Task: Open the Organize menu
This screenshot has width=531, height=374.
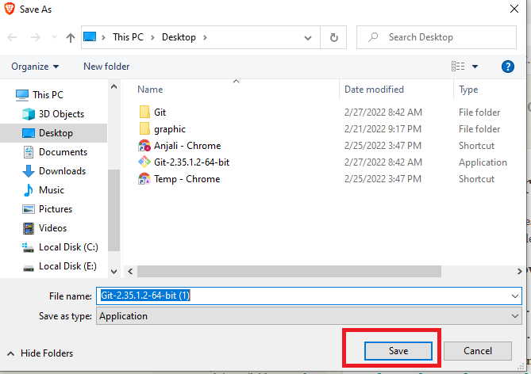Action: [x=35, y=67]
